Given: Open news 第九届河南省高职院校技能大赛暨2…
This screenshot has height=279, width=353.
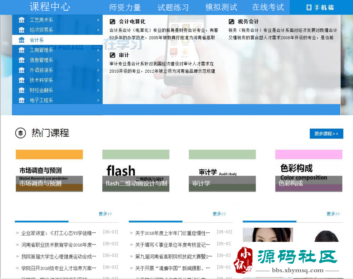Looking at the screenshot, I should click(x=174, y=256).
